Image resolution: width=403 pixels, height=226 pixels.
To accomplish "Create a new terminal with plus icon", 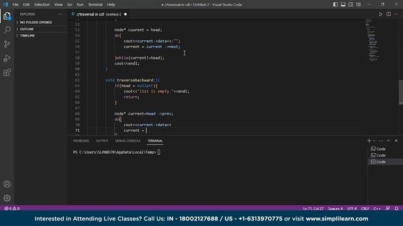I will [x=369, y=141].
